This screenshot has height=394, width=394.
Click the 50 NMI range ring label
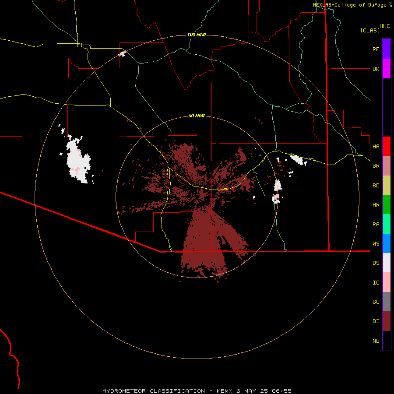197,116
